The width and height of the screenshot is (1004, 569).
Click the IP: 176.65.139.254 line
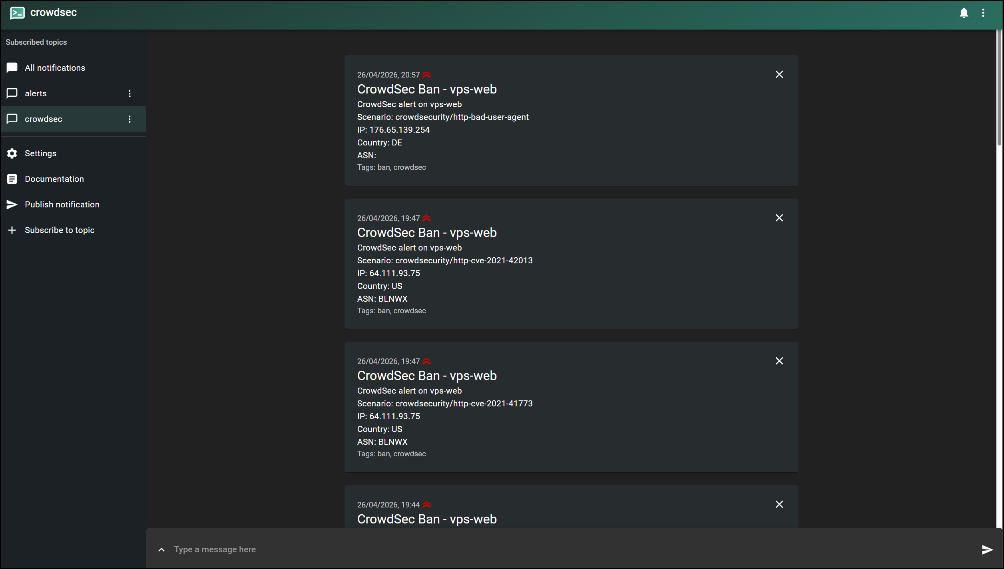pyautogui.click(x=393, y=130)
